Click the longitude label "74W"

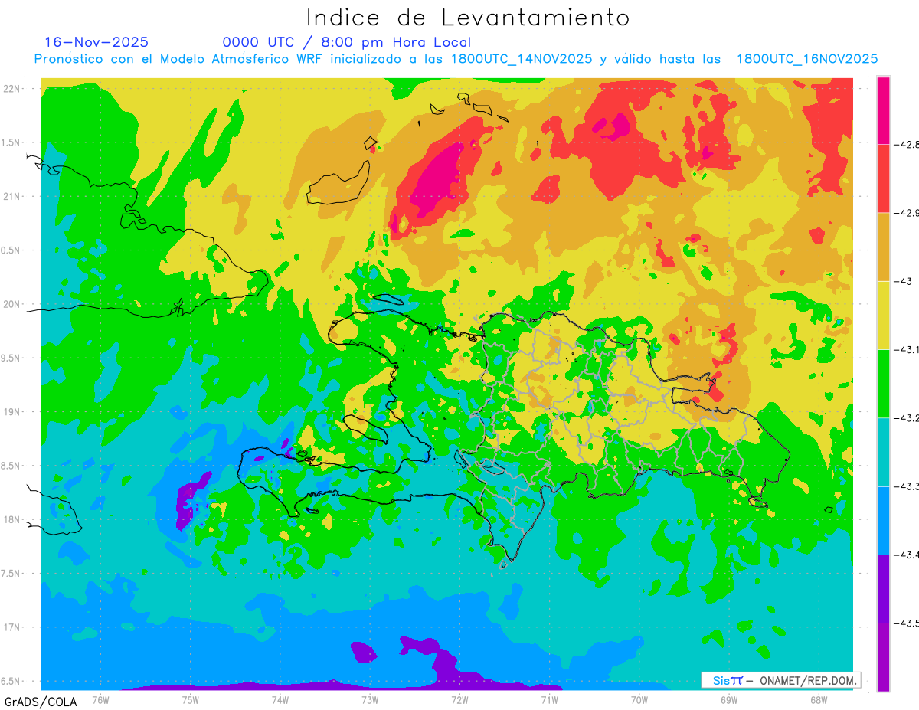[x=280, y=699]
